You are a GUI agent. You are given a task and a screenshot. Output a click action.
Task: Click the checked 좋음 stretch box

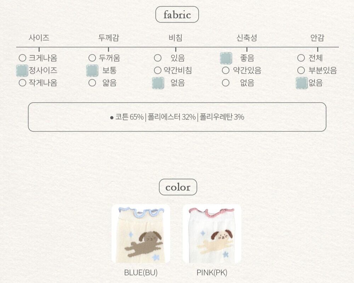226,58
